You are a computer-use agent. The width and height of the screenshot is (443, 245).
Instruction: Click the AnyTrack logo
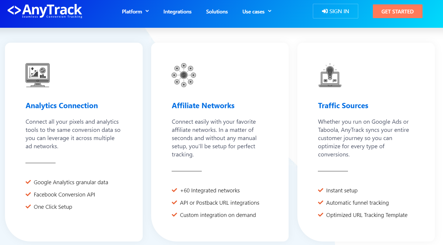[x=45, y=11]
